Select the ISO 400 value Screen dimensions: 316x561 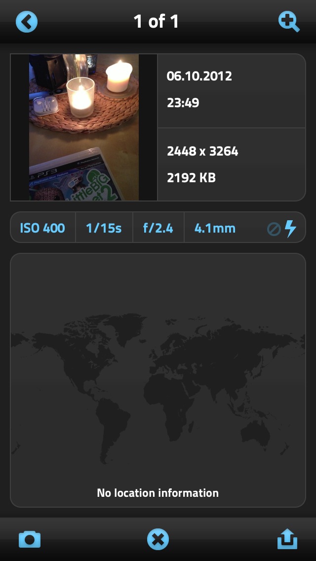[x=42, y=228]
